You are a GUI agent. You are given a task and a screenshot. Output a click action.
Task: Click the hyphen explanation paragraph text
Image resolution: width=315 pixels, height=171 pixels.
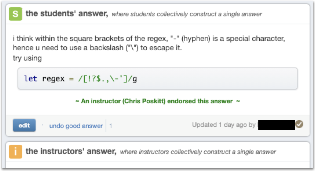[149, 43]
